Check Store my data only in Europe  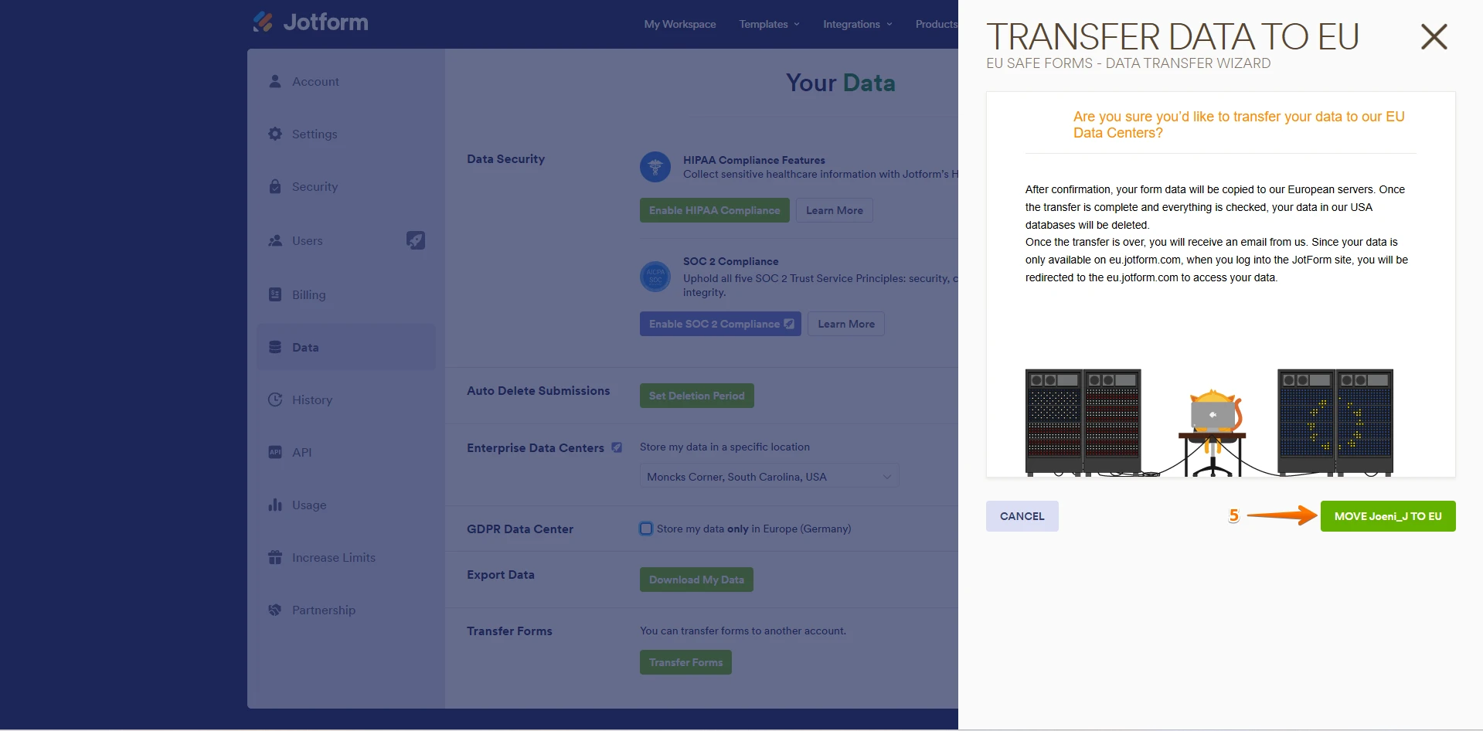tap(646, 529)
